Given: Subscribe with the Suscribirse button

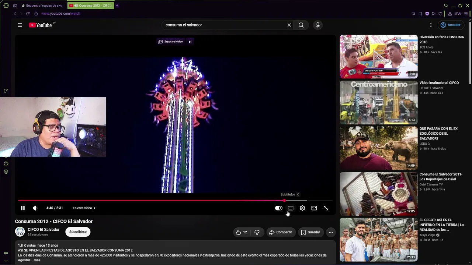Looking at the screenshot, I should 78,232.
